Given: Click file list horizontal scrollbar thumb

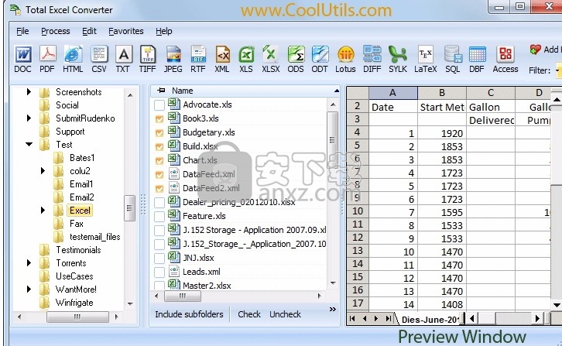Looking at the screenshot, I should pos(183,296).
